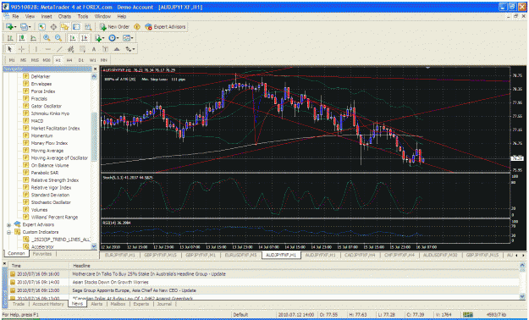529x320 pixels.
Task: Open the Charts menu
Action: (64, 16)
